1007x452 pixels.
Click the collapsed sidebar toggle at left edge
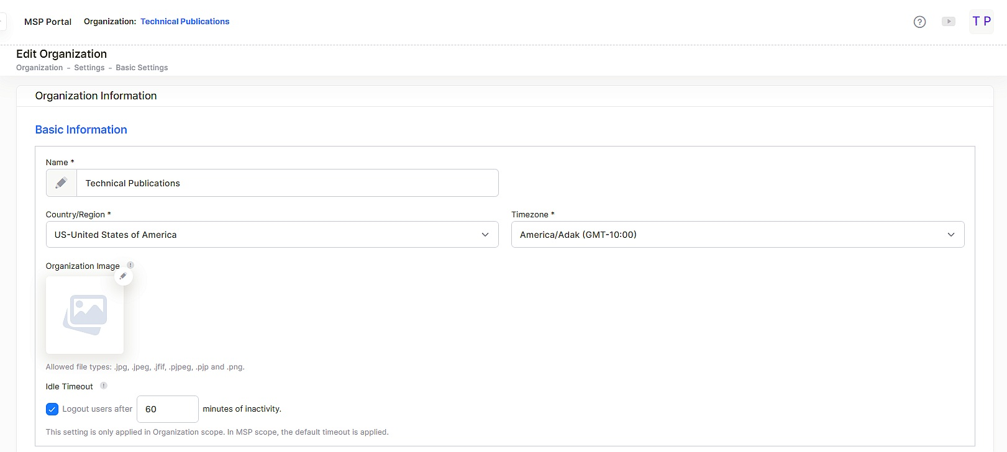click(2, 22)
